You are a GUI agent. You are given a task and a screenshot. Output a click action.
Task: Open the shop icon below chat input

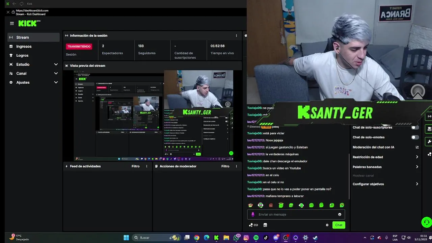pos(265,225)
